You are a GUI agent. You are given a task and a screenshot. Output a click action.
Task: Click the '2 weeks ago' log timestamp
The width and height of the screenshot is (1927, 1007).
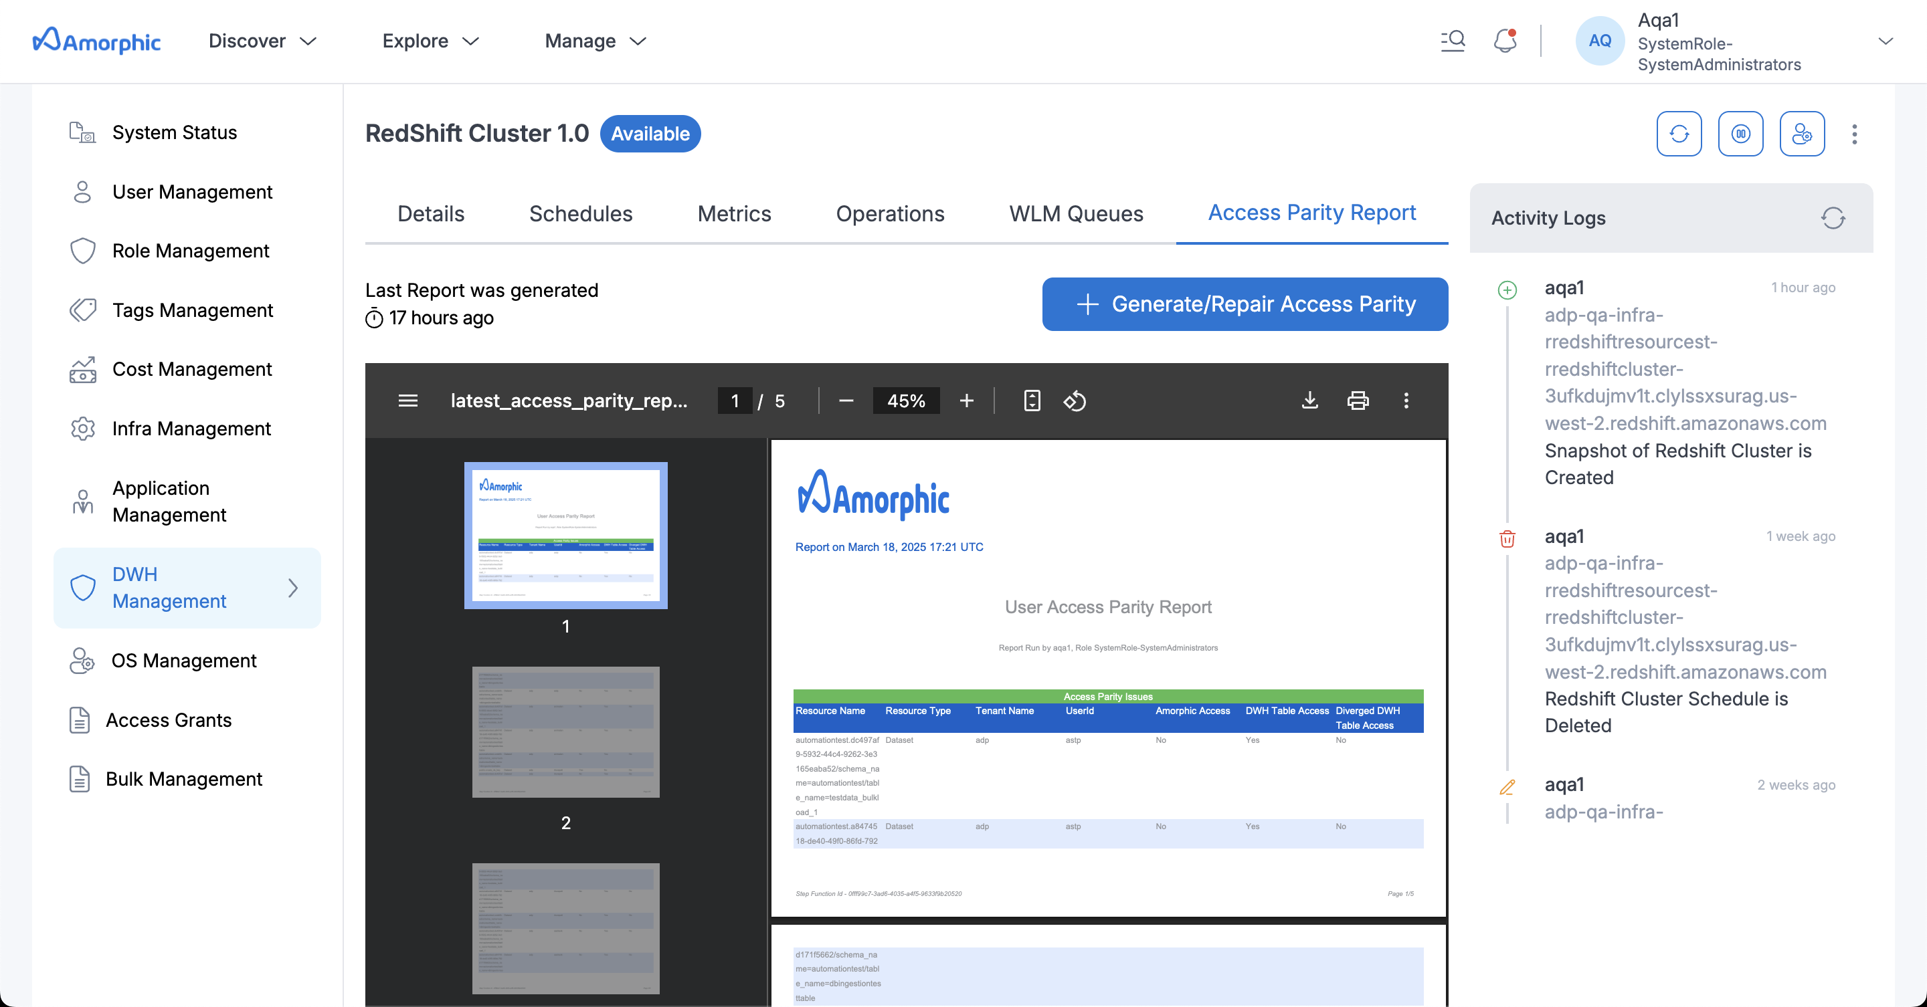(x=1796, y=785)
